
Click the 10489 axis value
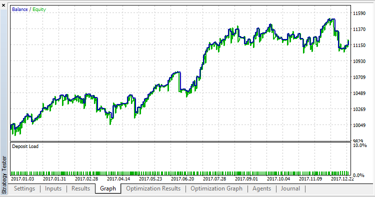click(359, 93)
